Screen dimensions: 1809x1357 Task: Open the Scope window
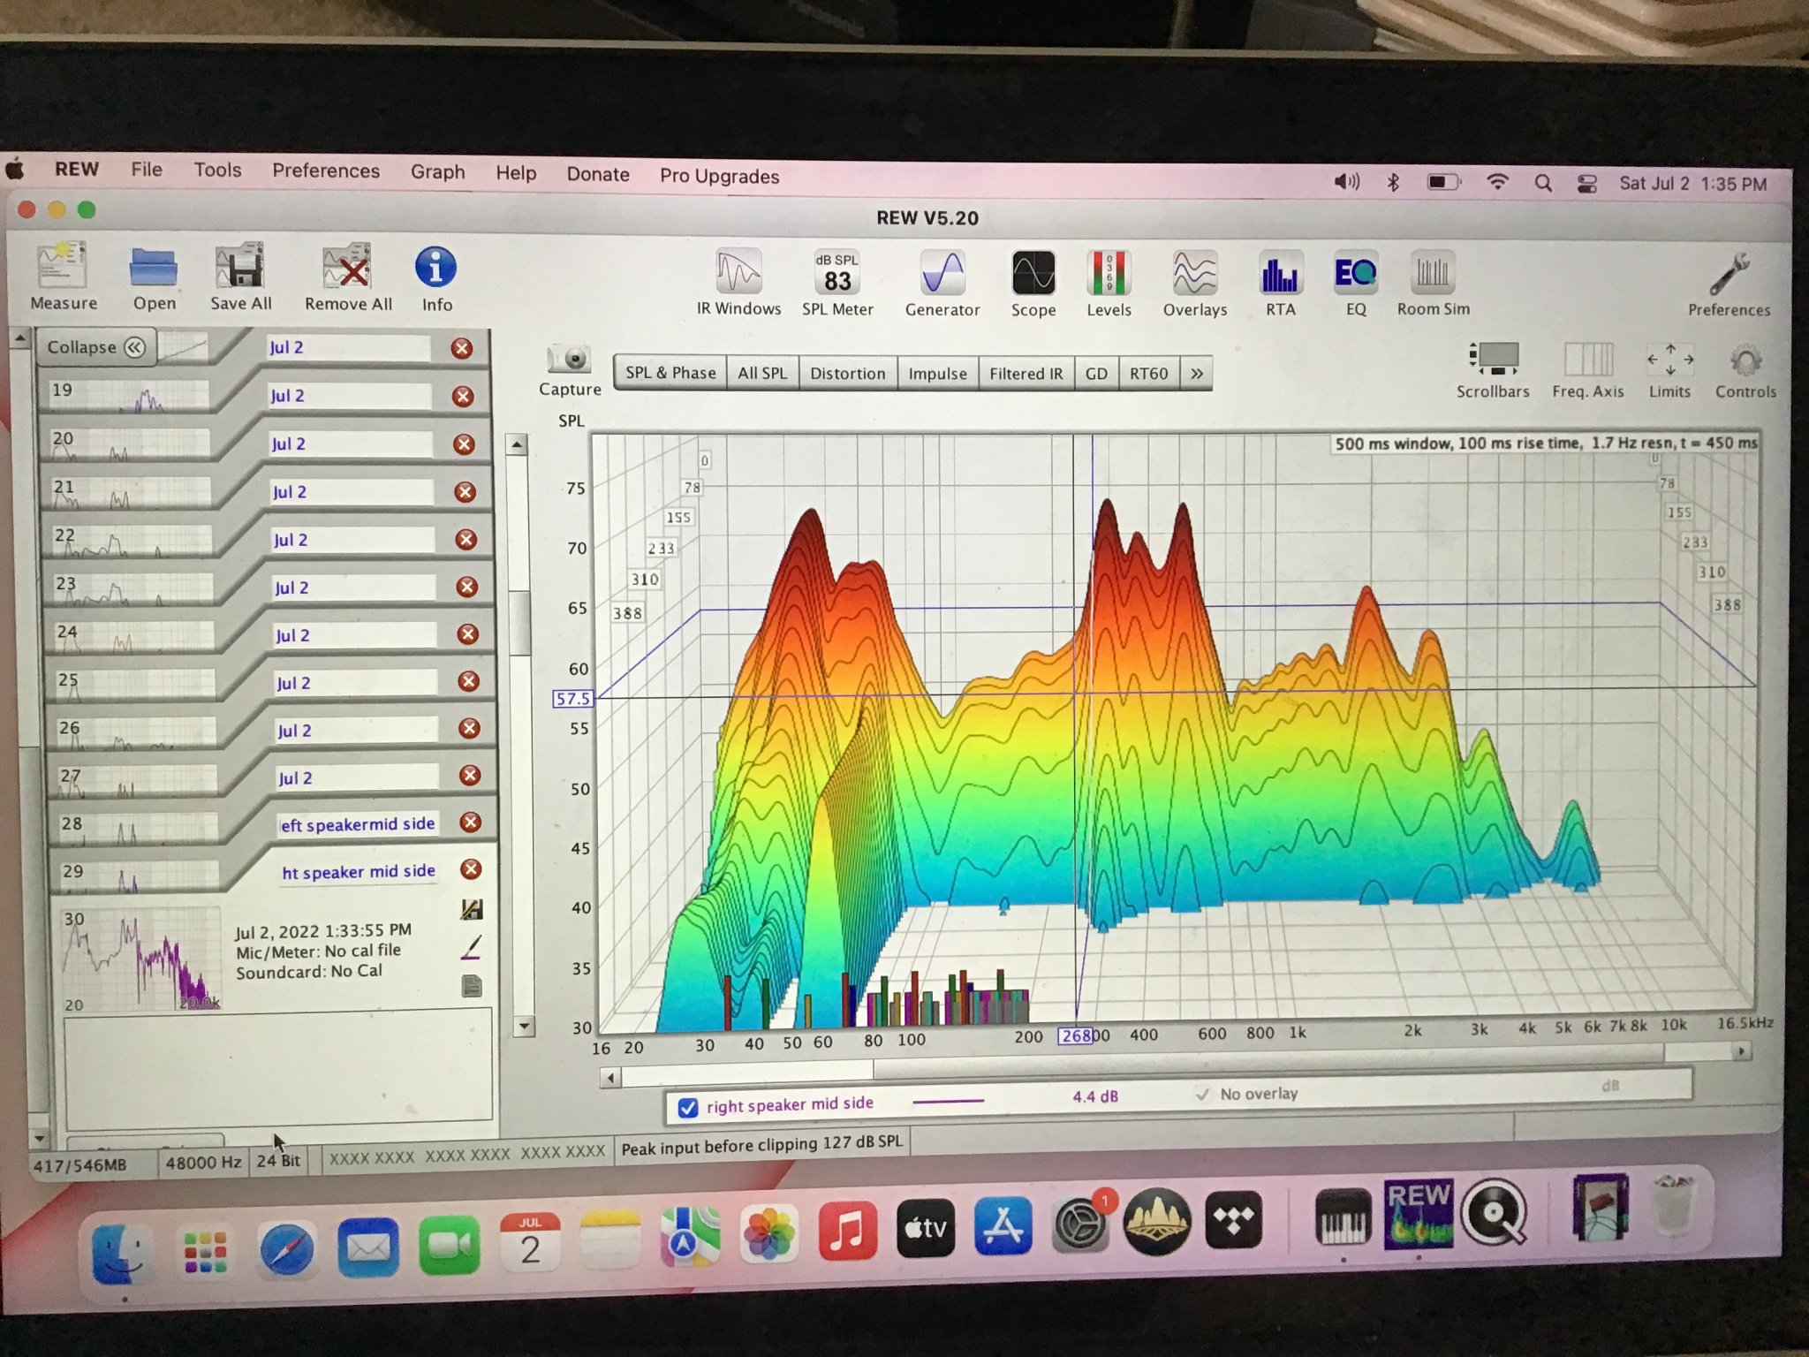pyautogui.click(x=1033, y=284)
